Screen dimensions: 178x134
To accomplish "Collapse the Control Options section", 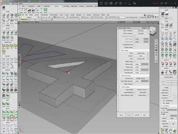I will [x=120, y=87].
